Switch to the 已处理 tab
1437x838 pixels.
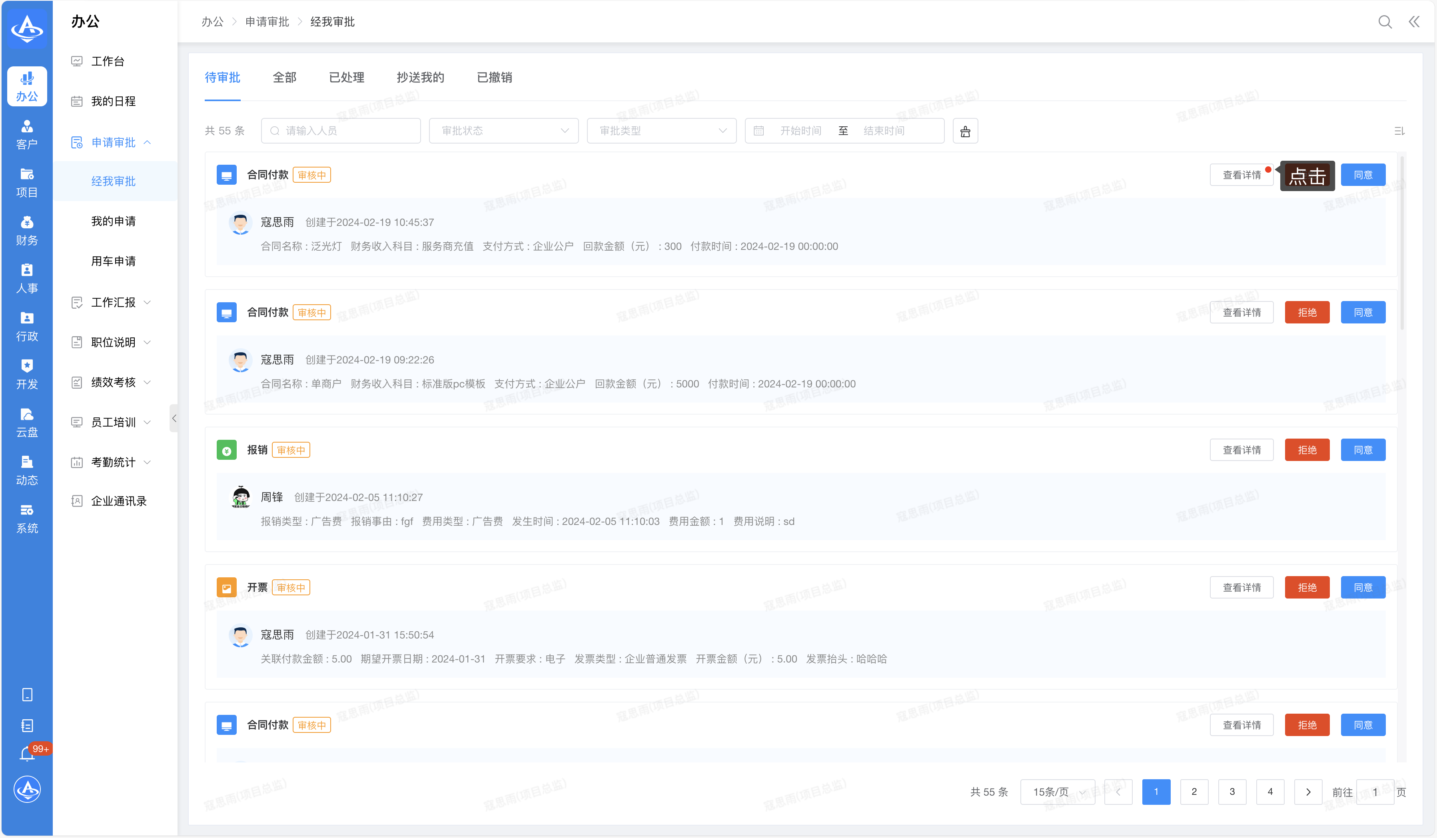click(347, 78)
